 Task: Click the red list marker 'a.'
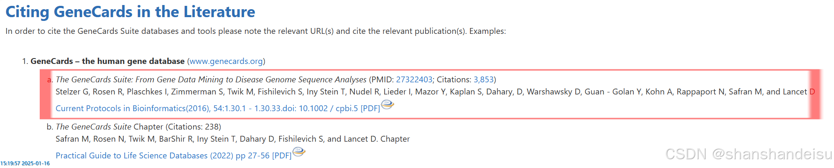click(x=50, y=79)
